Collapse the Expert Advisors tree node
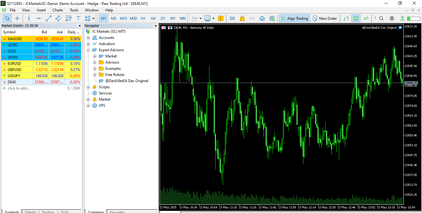Viewport: 422px width, 213px height. [88, 50]
